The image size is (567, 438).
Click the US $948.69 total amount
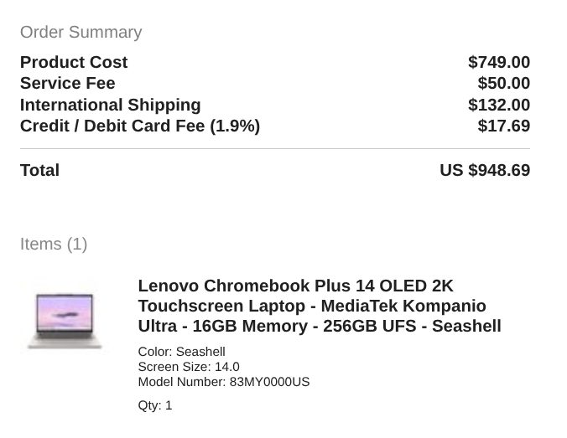point(485,170)
